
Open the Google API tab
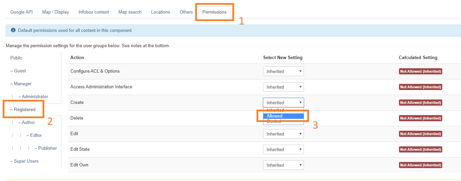coord(21,12)
